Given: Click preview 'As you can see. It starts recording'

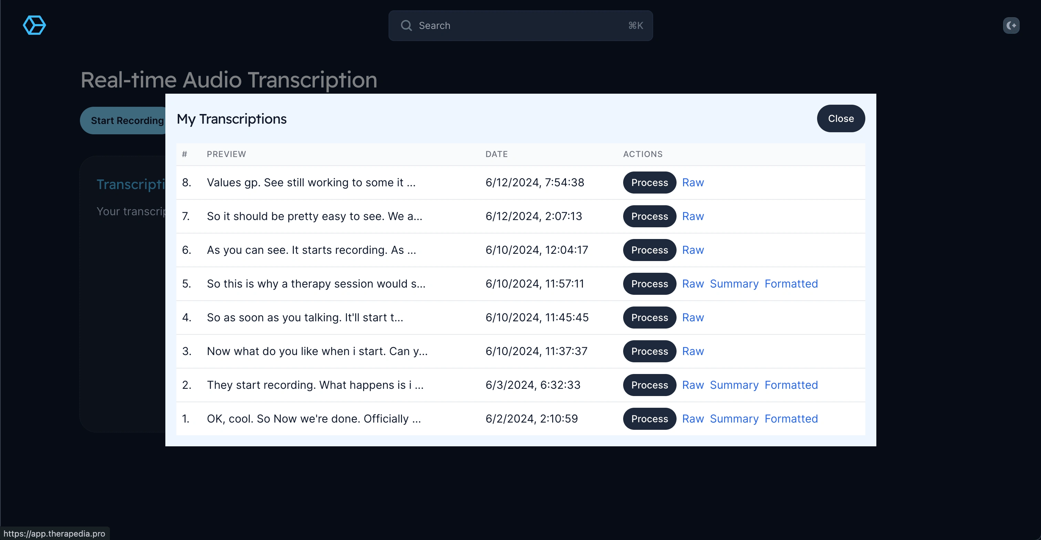Looking at the screenshot, I should 311,250.
